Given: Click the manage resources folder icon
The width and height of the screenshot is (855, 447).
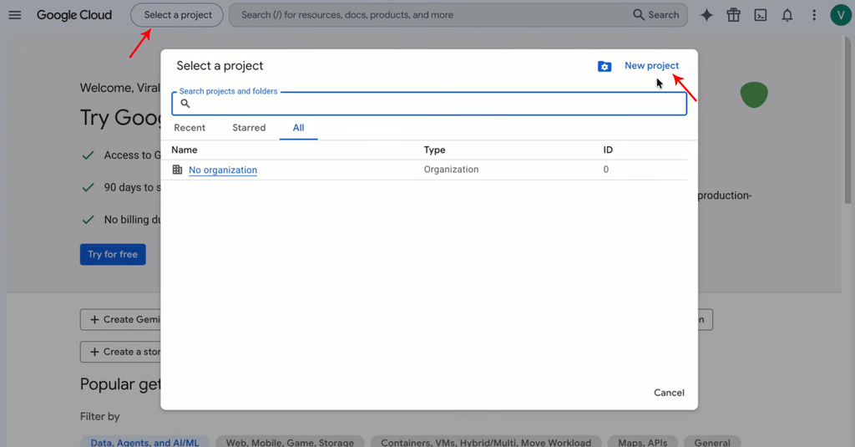Looking at the screenshot, I should 605,66.
